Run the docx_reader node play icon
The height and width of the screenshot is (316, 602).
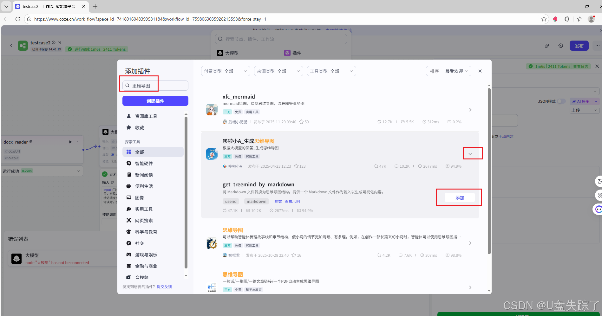click(x=70, y=142)
